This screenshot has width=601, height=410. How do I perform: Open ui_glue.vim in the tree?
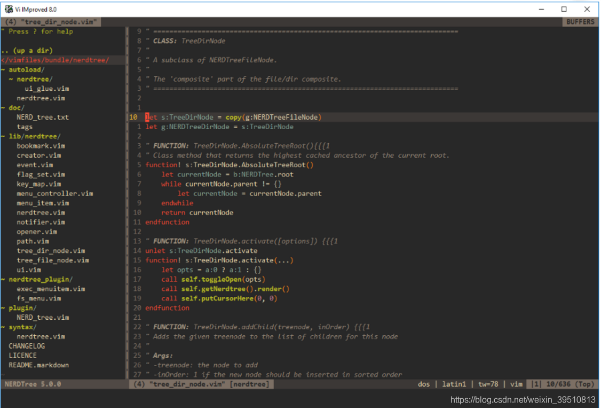[47, 89]
